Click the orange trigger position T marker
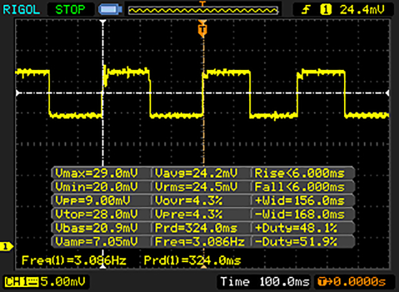Viewport: 399px width, 292px height. tap(201, 29)
